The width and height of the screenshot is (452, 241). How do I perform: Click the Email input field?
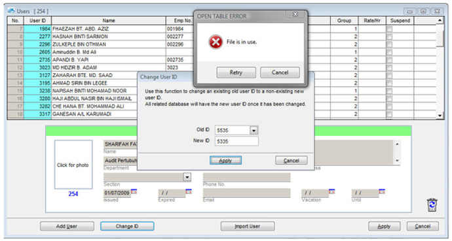pyautogui.click(x=246, y=193)
